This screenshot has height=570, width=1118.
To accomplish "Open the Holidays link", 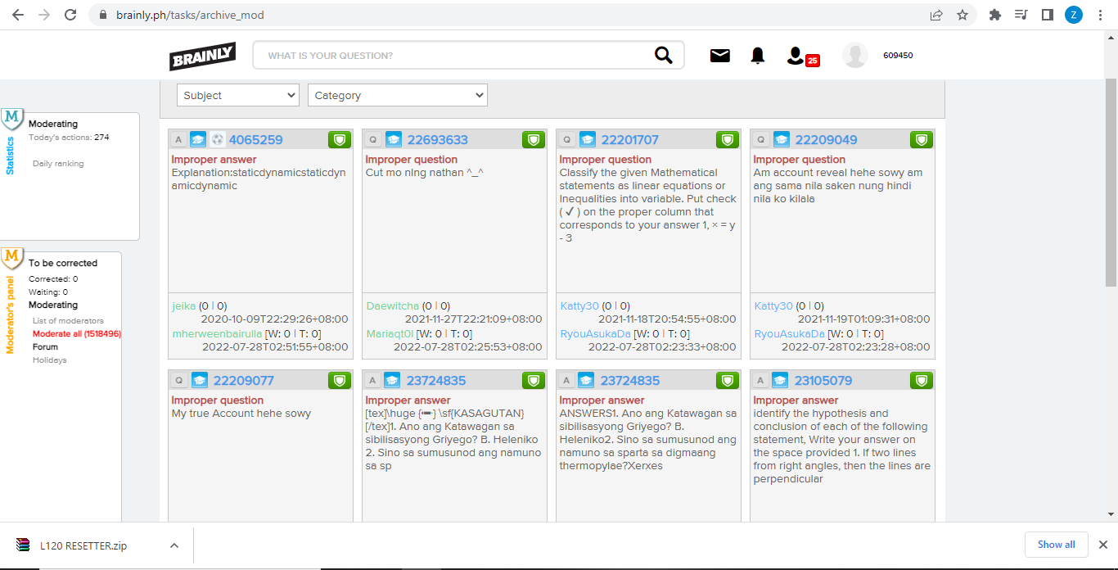I will pyautogui.click(x=50, y=360).
